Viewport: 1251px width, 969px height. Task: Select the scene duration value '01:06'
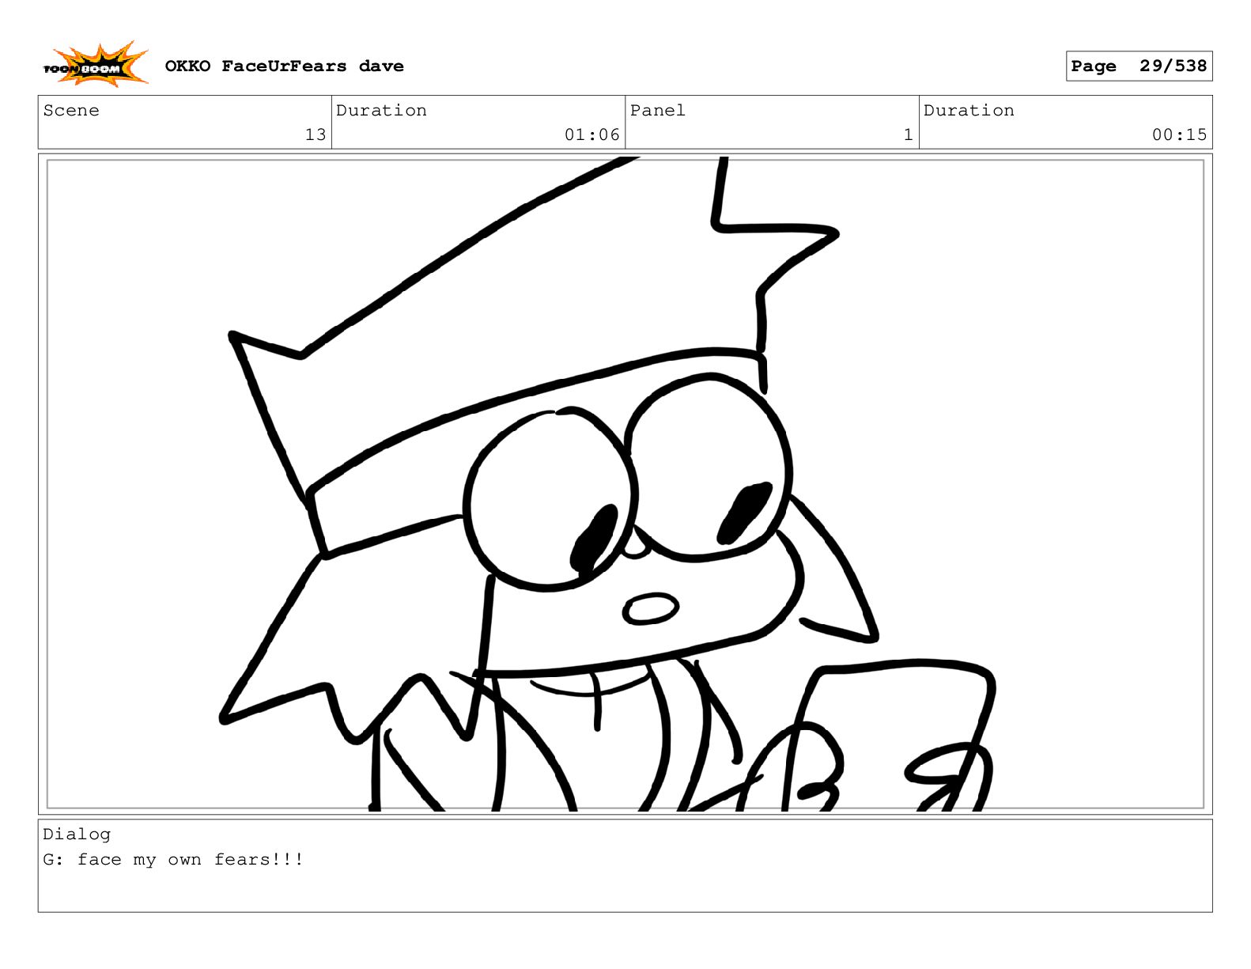coord(591,134)
